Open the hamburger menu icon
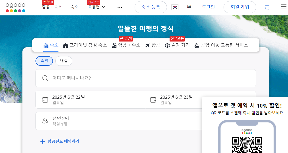Viewport: 288px width, 153px height. tap(284, 7)
